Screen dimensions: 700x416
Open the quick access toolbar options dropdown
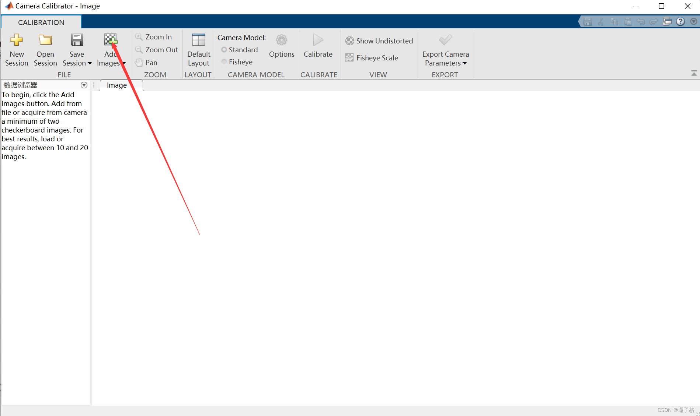coord(693,22)
